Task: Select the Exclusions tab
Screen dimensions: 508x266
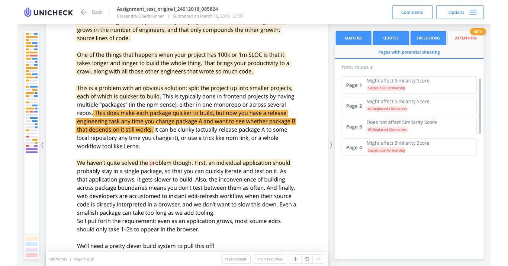Action: pyautogui.click(x=428, y=38)
